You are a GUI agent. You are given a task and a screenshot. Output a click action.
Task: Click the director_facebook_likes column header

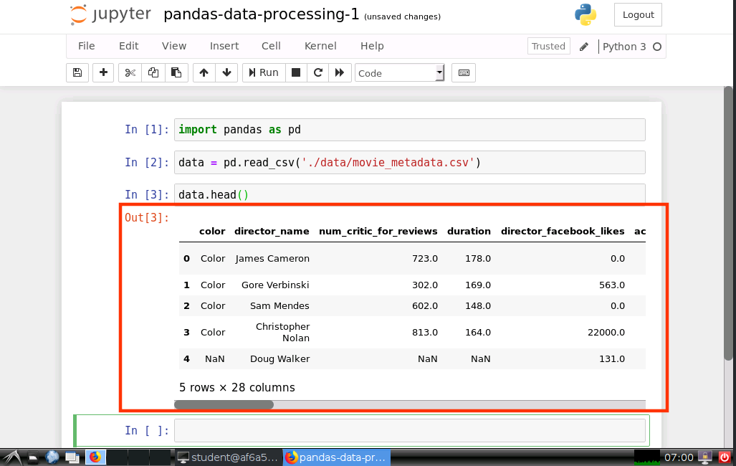click(563, 231)
